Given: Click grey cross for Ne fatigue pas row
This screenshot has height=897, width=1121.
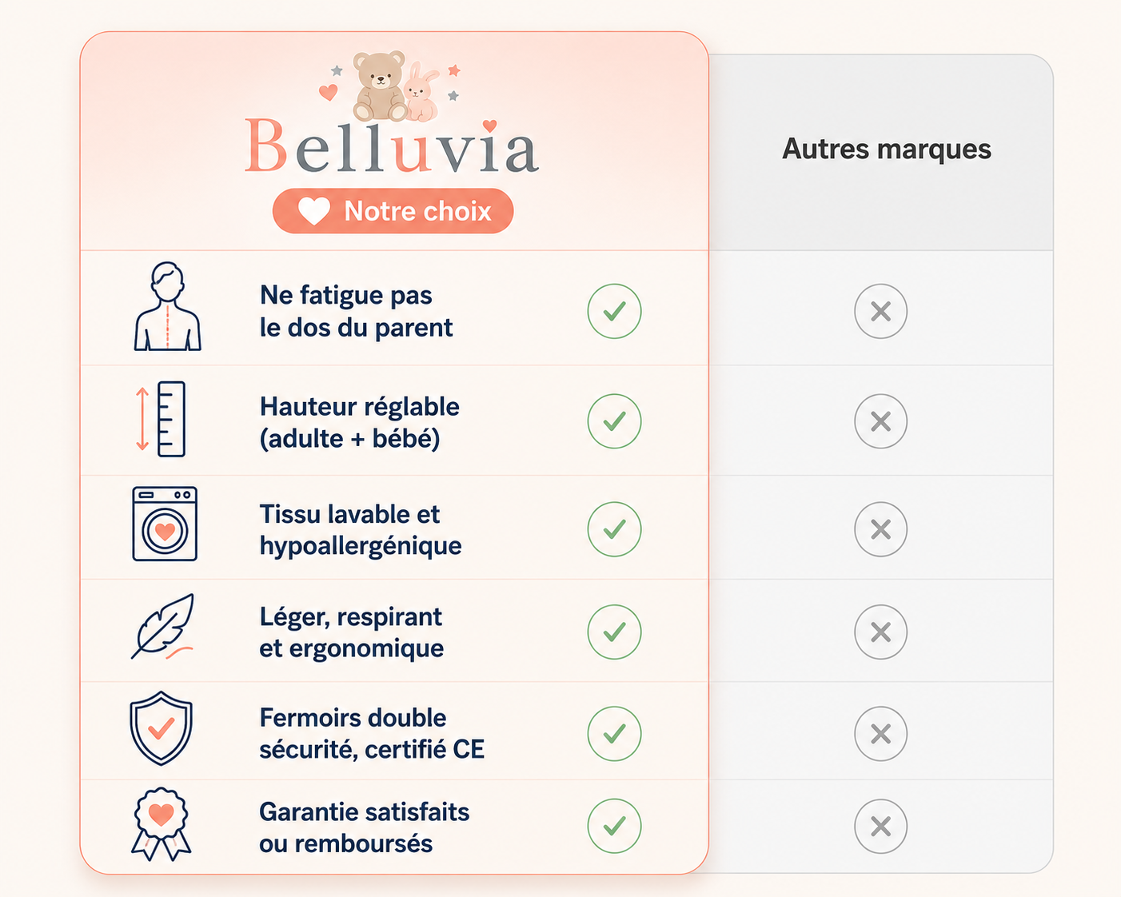Looking at the screenshot, I should (x=880, y=311).
